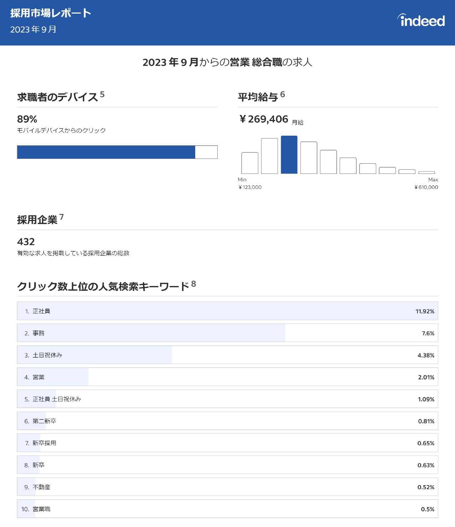Click the ¥123,000 minimum salary label
Screen dimensions: 455x527
(x=250, y=187)
